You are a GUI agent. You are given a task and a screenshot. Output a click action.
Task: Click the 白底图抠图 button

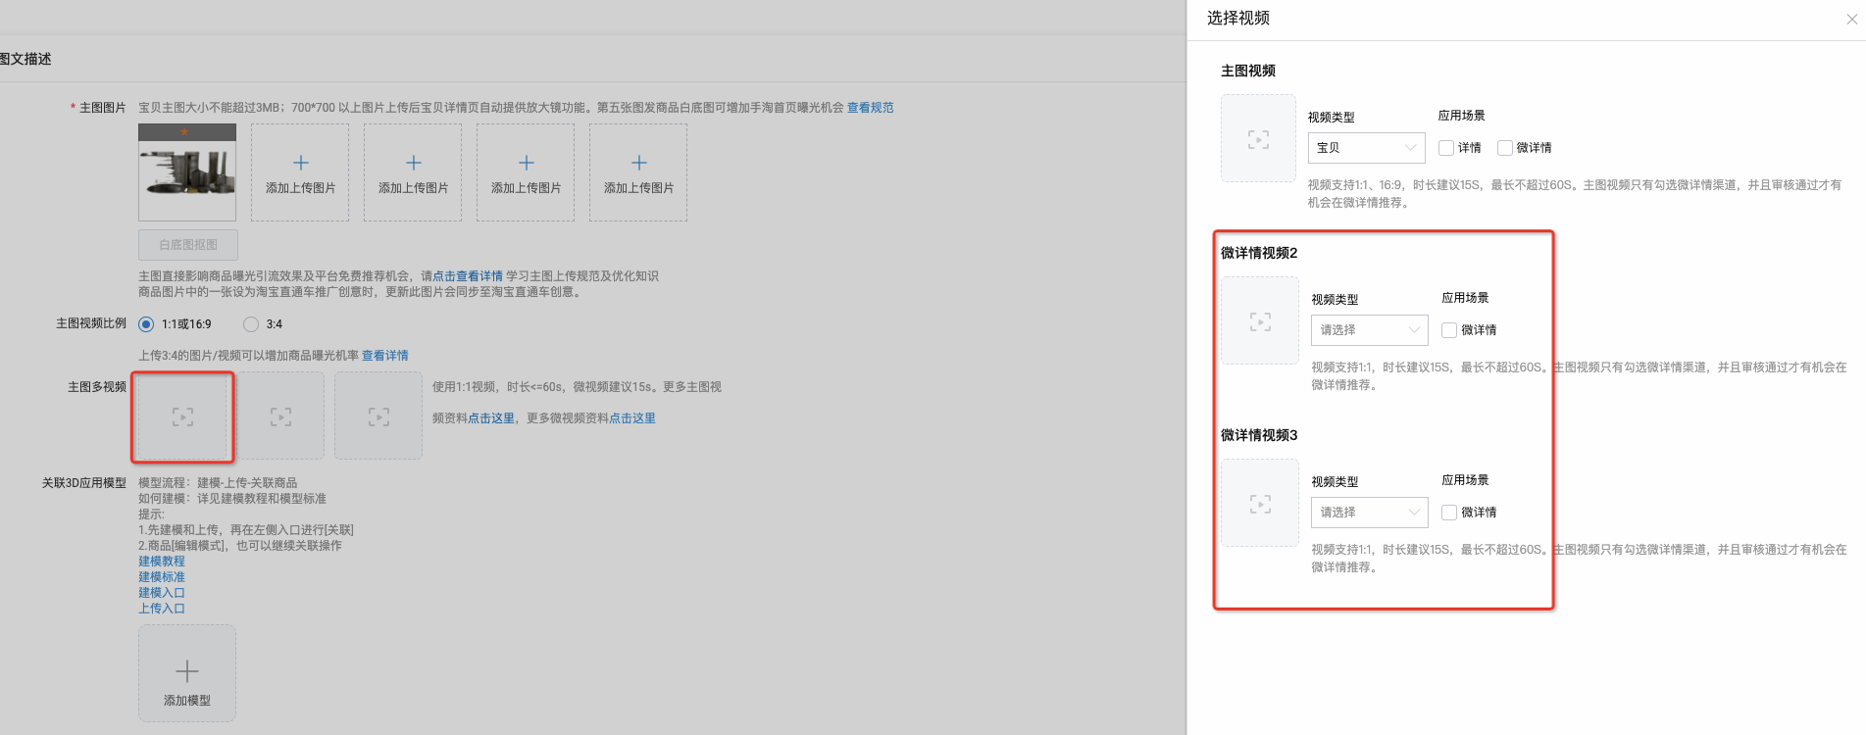click(188, 245)
